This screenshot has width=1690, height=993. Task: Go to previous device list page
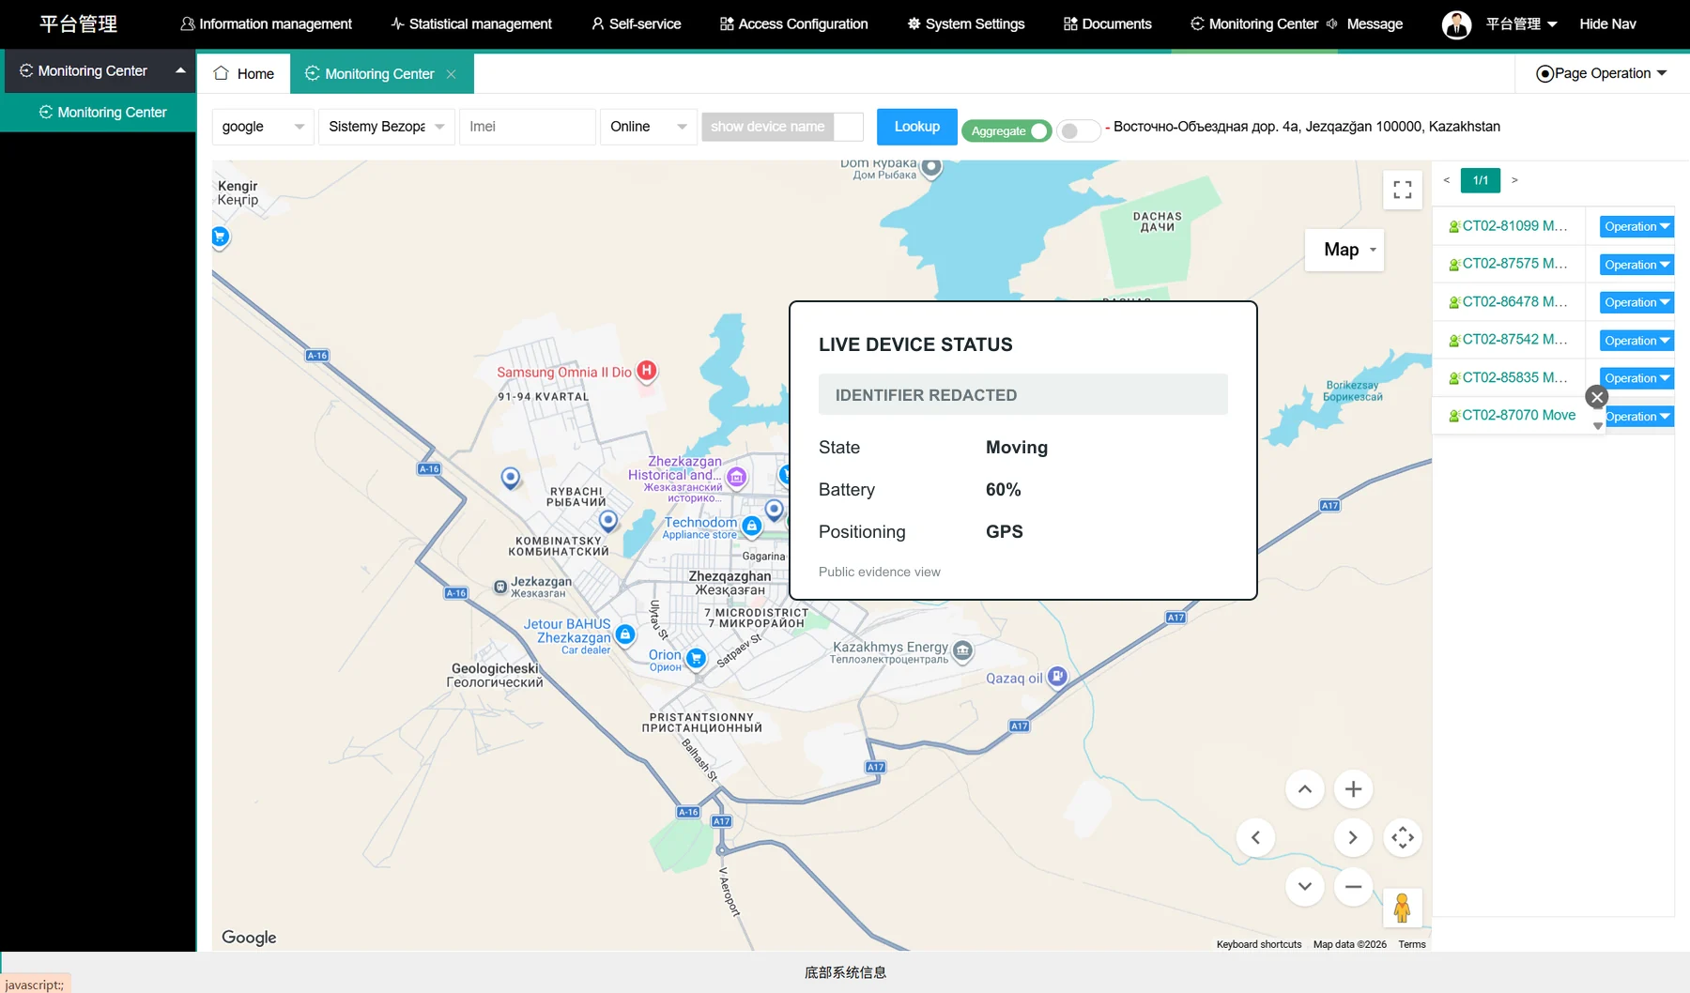pyautogui.click(x=1447, y=180)
